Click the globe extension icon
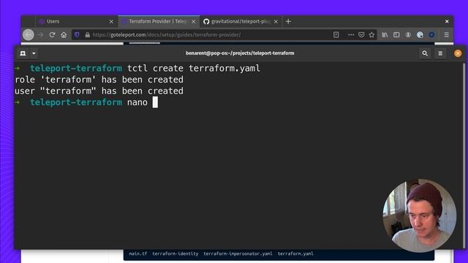This screenshot has width=468, height=263. [420, 35]
